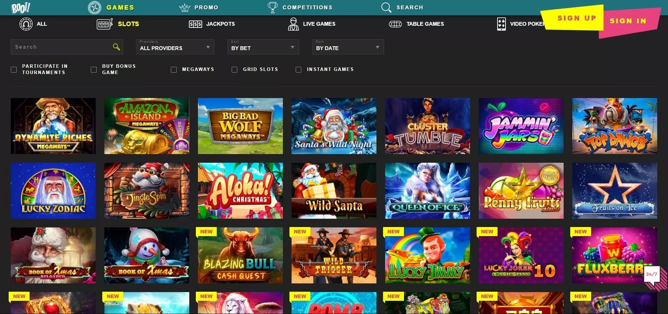Click the Search magnifier icon in top bar
668x314 pixels.
click(x=386, y=7)
